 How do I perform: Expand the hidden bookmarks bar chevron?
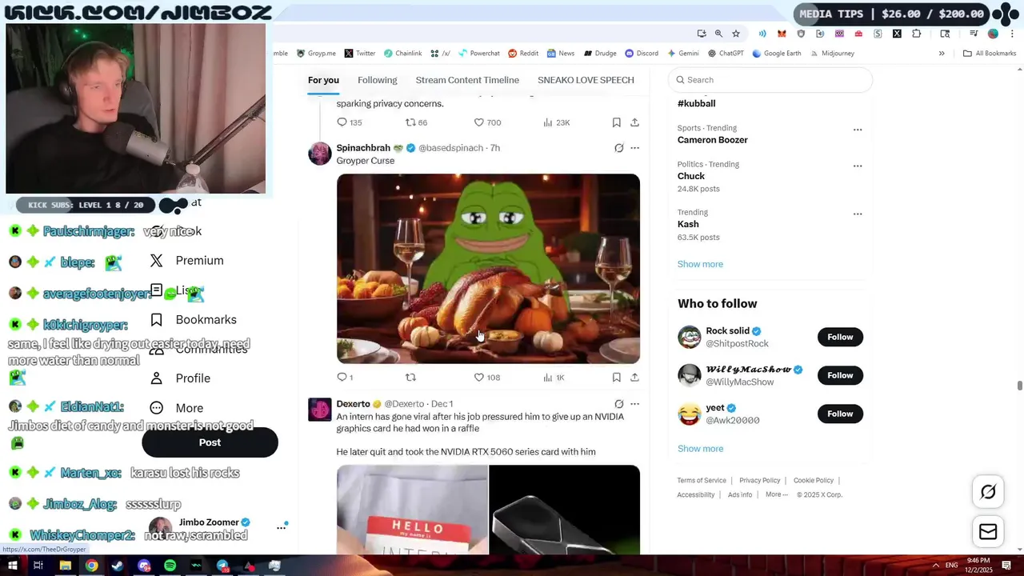[942, 54]
